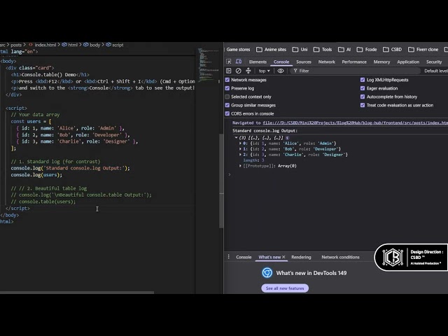Select the main Console tab in DevTools

click(281, 62)
